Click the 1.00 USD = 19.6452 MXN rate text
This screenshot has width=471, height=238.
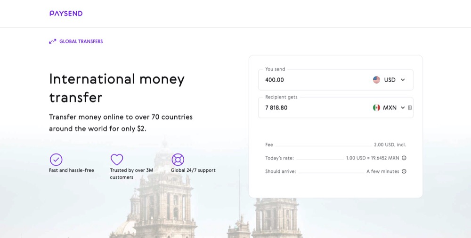pos(373,158)
